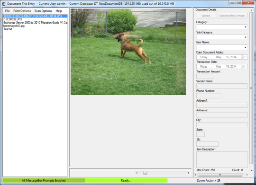The height and width of the screenshot is (185, 256).
Task: Click All MessageBox Prompts Enabled status label
Action: click(x=44, y=180)
